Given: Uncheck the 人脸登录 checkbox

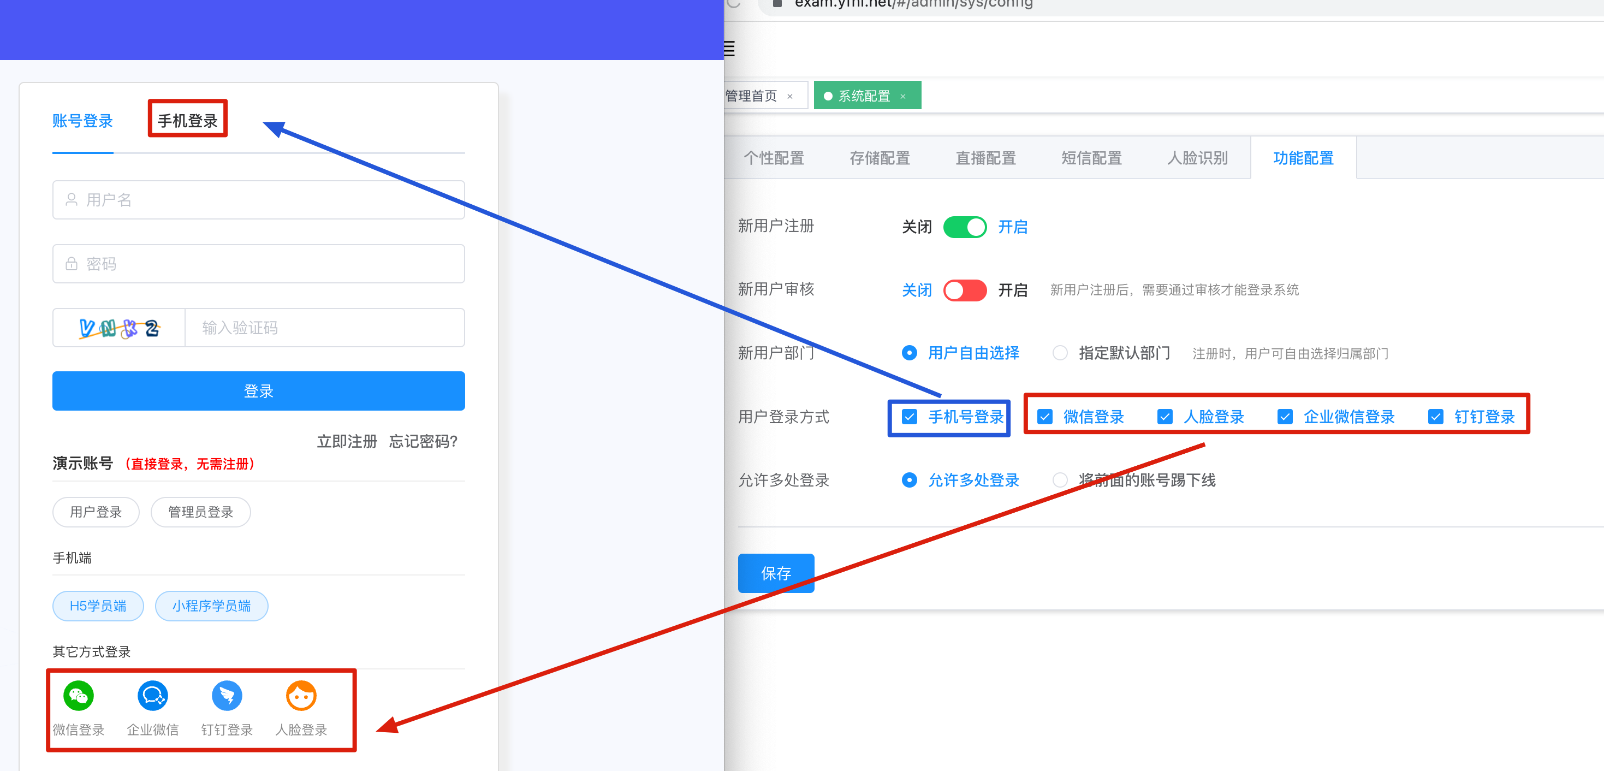Looking at the screenshot, I should (1165, 417).
